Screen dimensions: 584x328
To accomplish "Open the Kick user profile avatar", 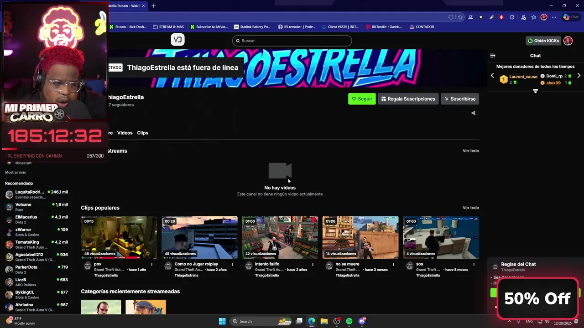I will 568,41.
